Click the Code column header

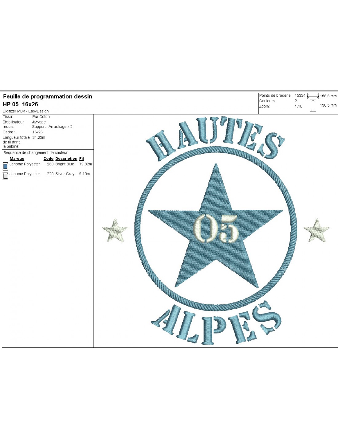(x=48, y=159)
